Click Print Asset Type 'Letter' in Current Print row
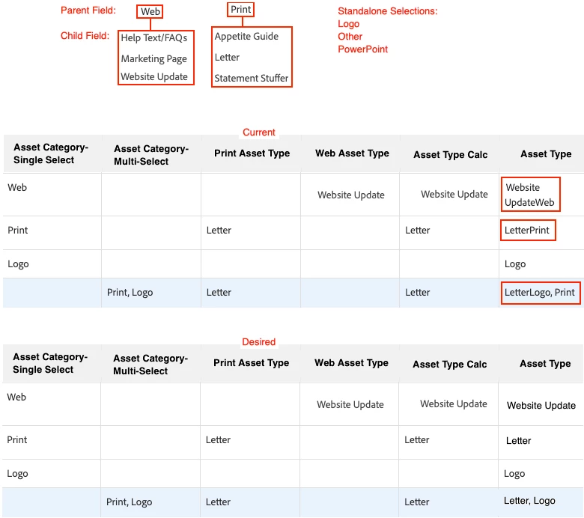This screenshot has width=584, height=518. pos(219,230)
